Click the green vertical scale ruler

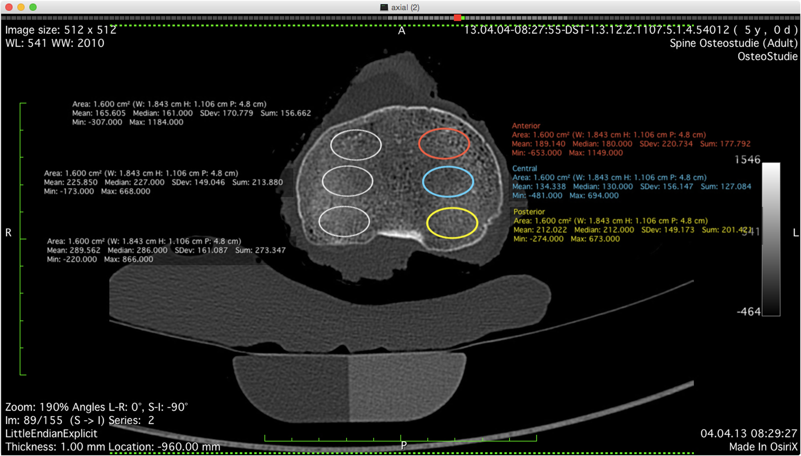tap(23, 239)
